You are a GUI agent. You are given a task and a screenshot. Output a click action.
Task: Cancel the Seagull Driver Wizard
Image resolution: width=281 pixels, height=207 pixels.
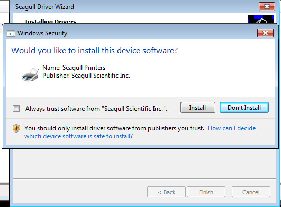click(251, 192)
